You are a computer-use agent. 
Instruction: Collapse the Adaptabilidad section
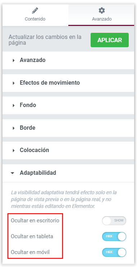tap(68, 173)
